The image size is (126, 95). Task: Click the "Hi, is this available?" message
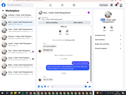click(50, 46)
